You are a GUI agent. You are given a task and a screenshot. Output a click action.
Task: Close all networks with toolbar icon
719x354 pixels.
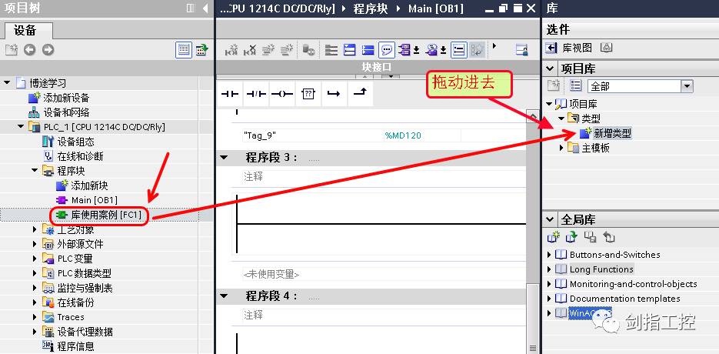point(368,49)
